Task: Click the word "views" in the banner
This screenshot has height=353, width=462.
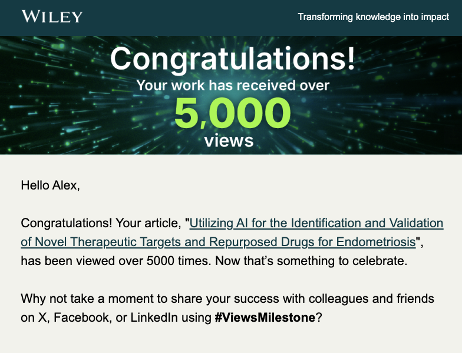Action: click(229, 140)
